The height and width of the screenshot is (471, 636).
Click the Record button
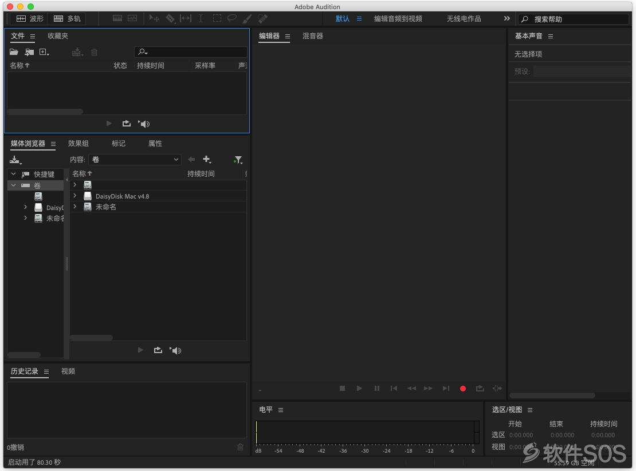pyautogui.click(x=463, y=389)
